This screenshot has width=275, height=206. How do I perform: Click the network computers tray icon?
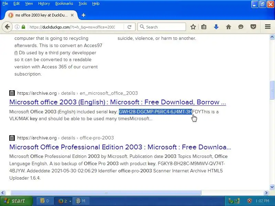tap(237, 201)
